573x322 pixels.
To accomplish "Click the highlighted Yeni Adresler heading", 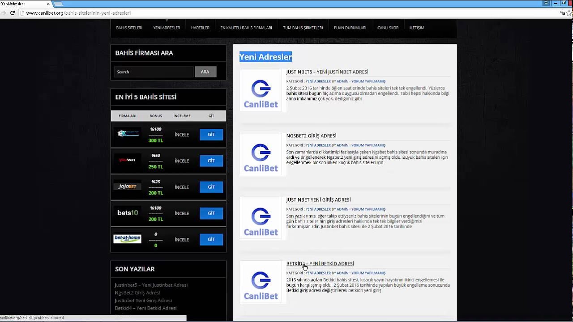I will coord(265,57).
